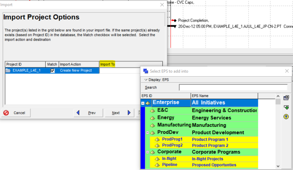Click the ProdProg2 EPS node icon
The height and width of the screenshot is (170, 293).
158,145
